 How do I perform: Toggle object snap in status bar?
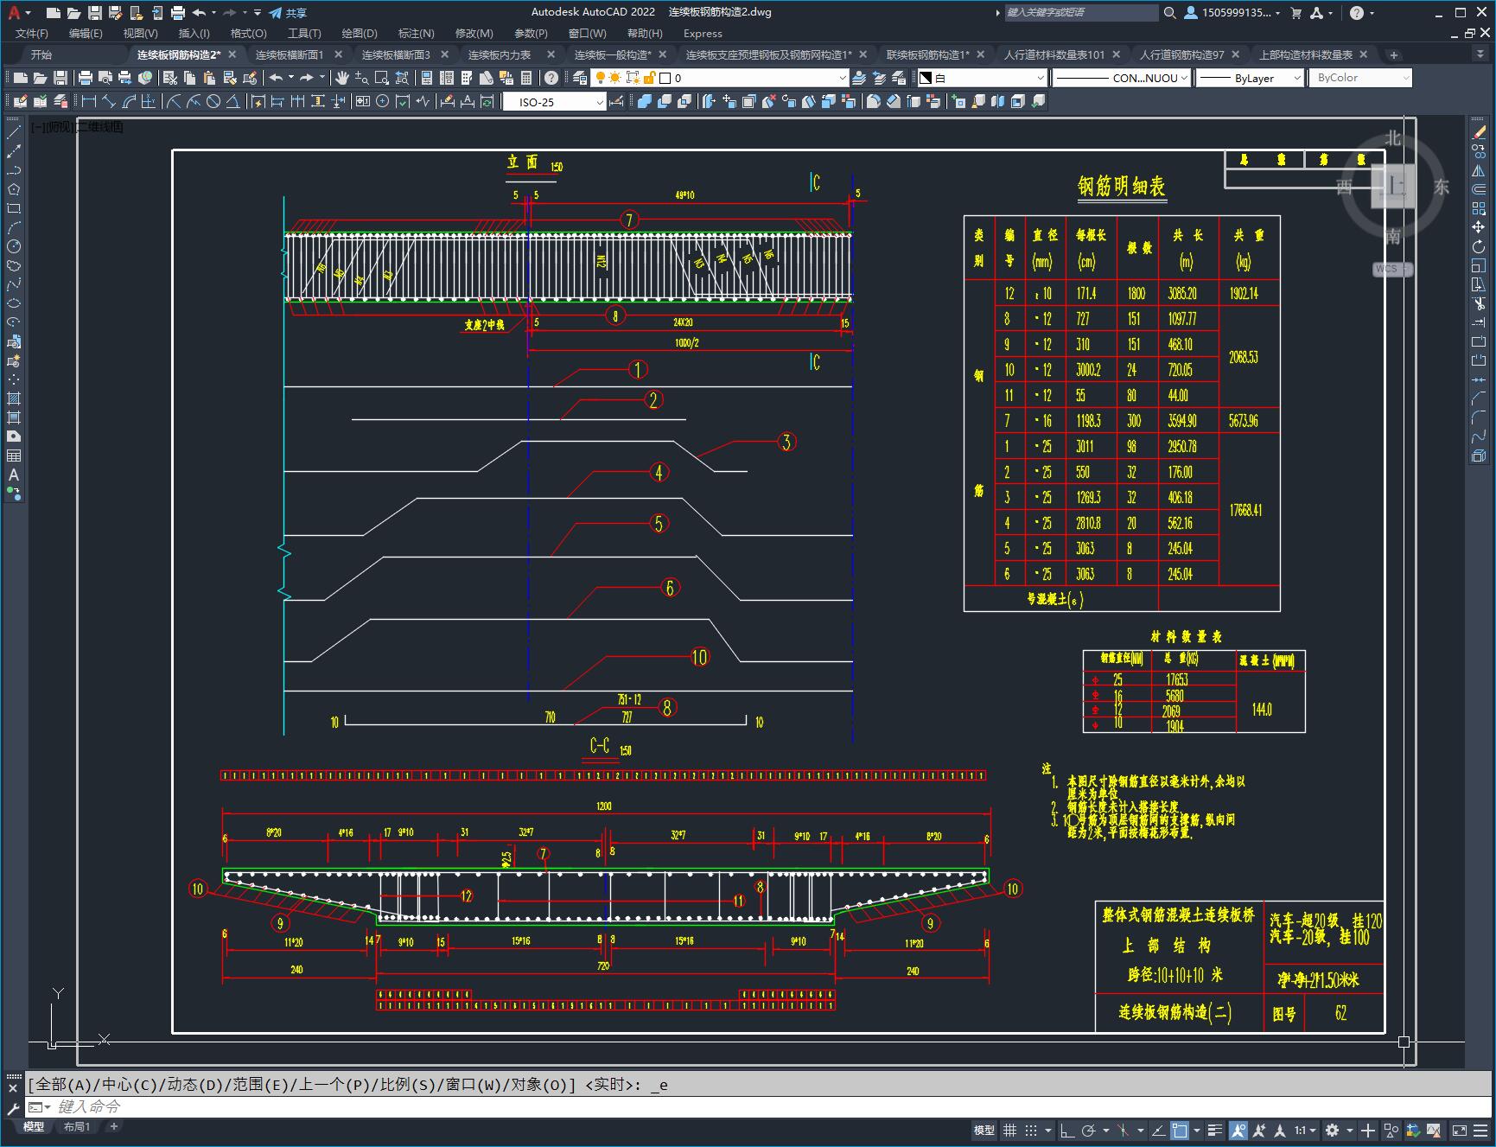click(1180, 1130)
